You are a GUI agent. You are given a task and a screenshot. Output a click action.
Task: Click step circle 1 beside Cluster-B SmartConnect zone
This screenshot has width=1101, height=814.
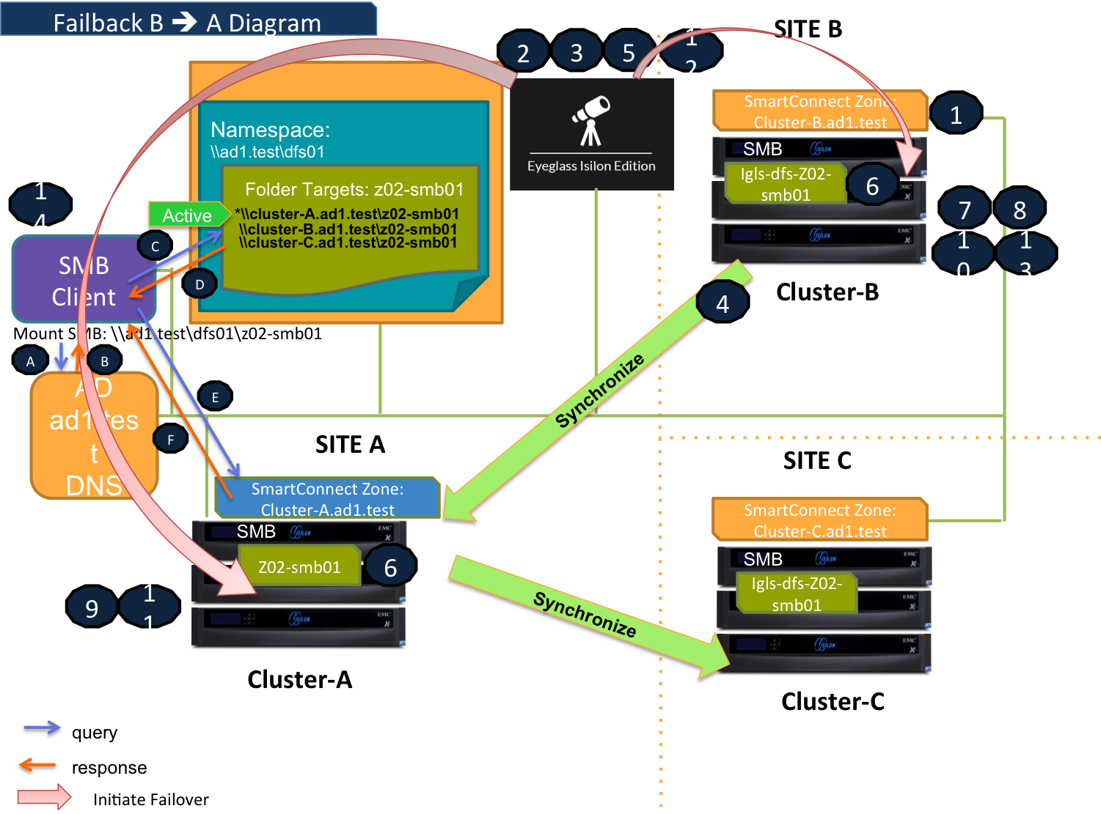pyautogui.click(x=956, y=114)
